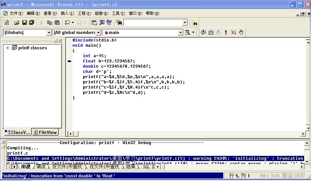Save the file with the floppy disk icon
311x181 pixels.
(24, 23)
